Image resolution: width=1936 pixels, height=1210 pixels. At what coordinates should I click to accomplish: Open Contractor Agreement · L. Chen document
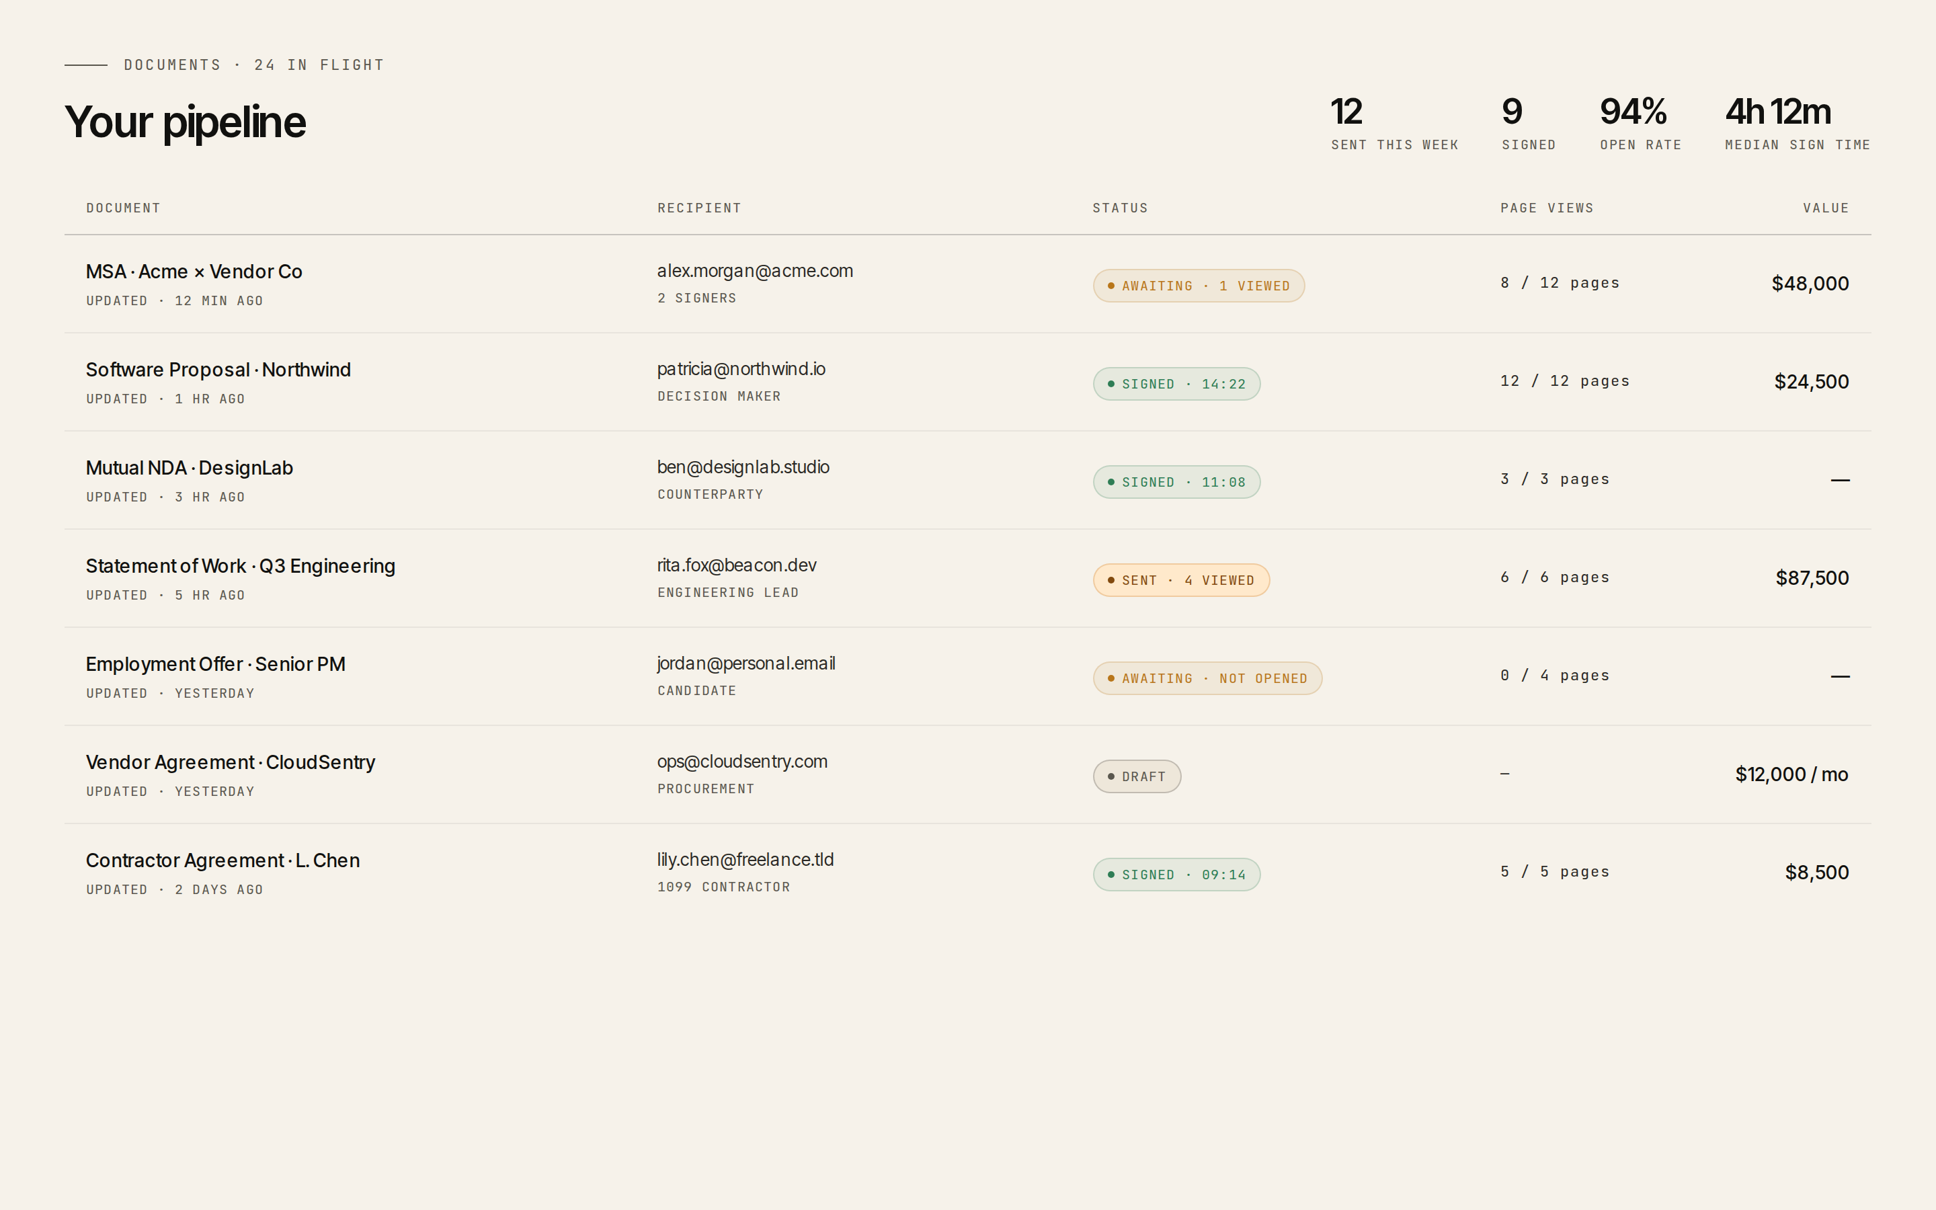click(x=223, y=861)
